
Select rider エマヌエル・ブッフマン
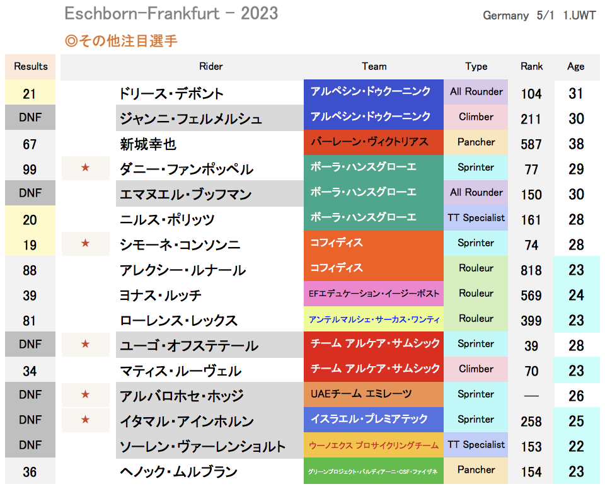(185, 195)
